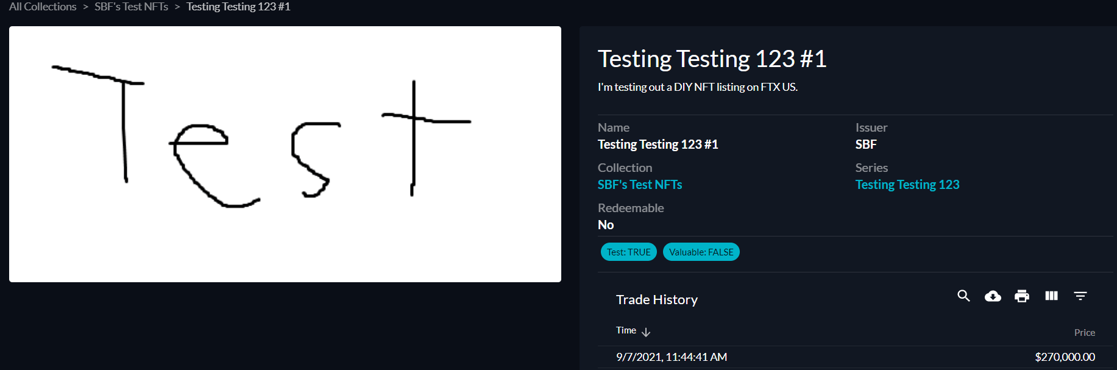
Task: Click the $270,000.00 price cell
Action: [1065, 357]
